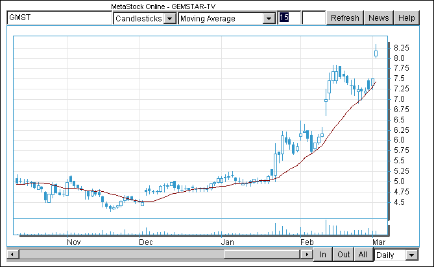Click the Out zoom button
434x267 pixels.
click(x=343, y=254)
